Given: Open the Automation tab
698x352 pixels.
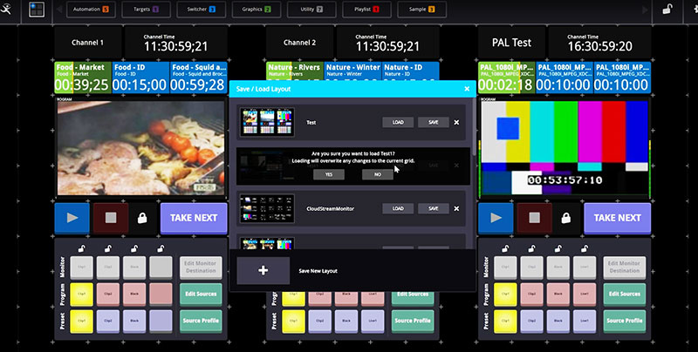Looking at the screenshot, I should tap(96, 10).
